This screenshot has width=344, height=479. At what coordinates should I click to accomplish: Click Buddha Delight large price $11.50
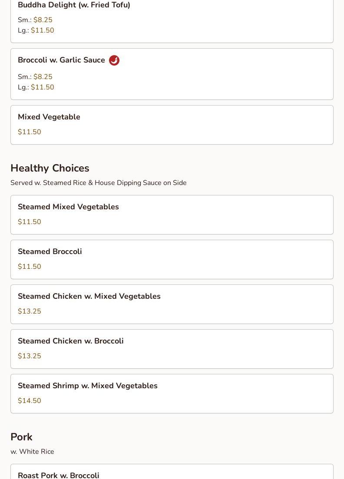[x=42, y=30]
